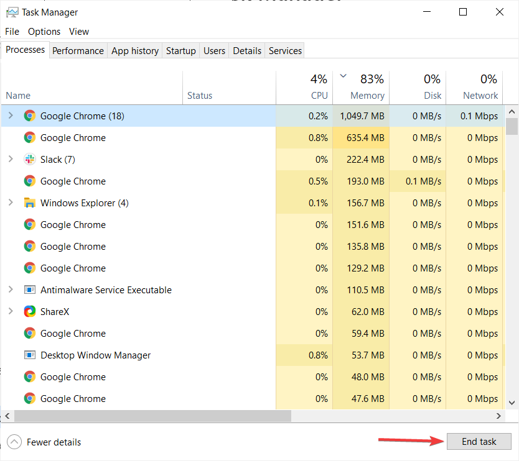Screen dimensions: 519x461
Task: Click the 1,049.7 MB memory value
Action: click(x=362, y=116)
